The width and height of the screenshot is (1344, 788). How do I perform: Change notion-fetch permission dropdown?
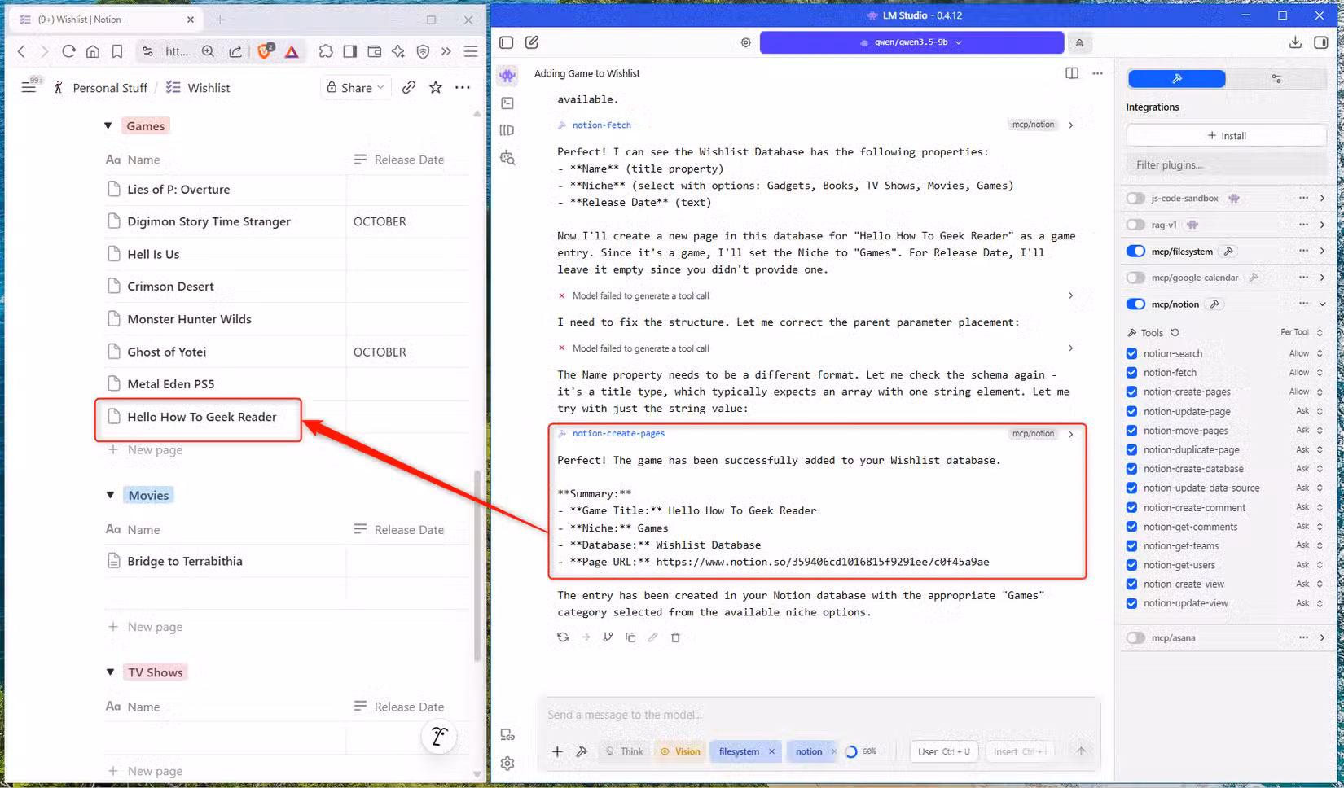pos(1305,373)
